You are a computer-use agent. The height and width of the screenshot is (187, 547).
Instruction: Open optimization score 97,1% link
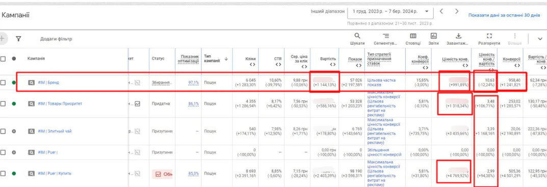pos(194,83)
